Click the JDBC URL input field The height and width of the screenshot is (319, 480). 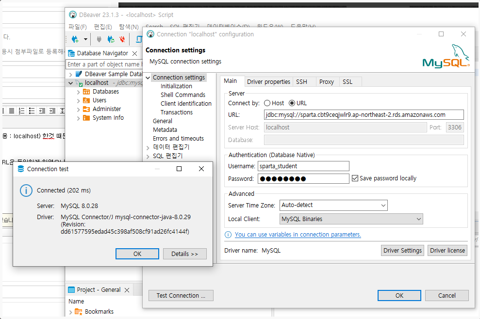[364, 115]
